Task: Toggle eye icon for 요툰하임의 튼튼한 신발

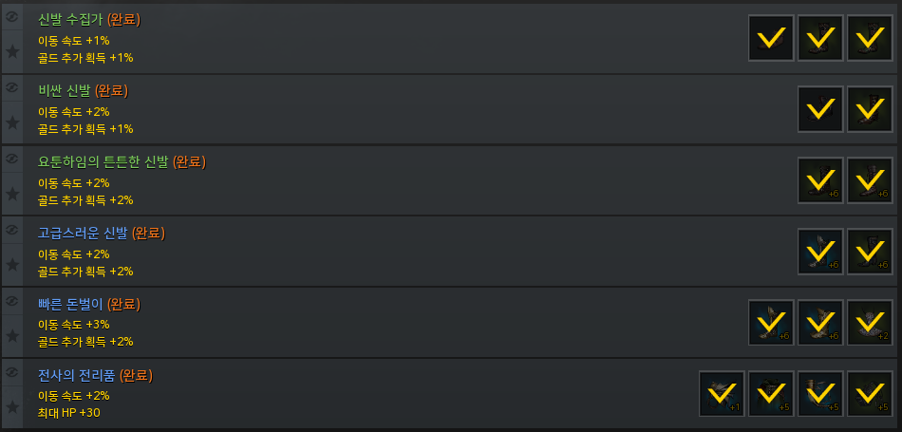Action: pos(12,159)
